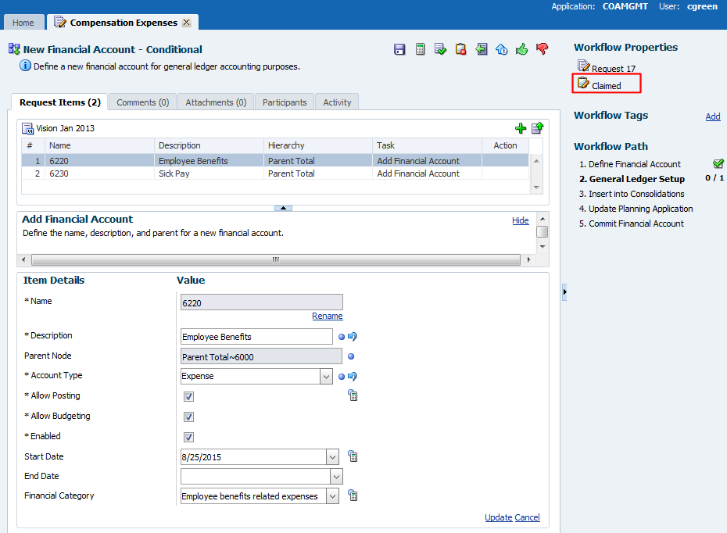This screenshot has height=533, width=727.
Task: Toggle the Enabled checkbox
Action: tap(188, 437)
